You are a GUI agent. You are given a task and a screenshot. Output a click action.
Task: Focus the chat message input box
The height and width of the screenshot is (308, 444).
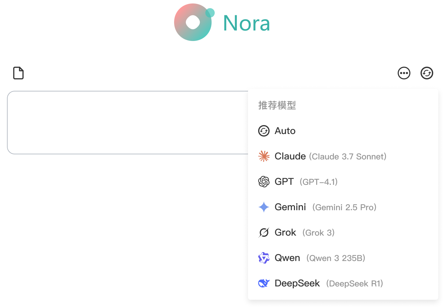pos(128,123)
